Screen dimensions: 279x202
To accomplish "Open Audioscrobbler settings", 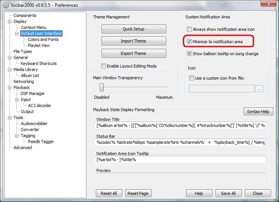I will pos(34,124).
